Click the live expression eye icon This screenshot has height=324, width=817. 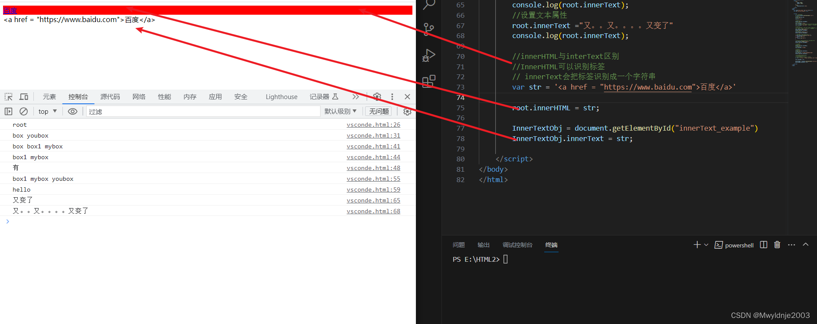point(72,112)
